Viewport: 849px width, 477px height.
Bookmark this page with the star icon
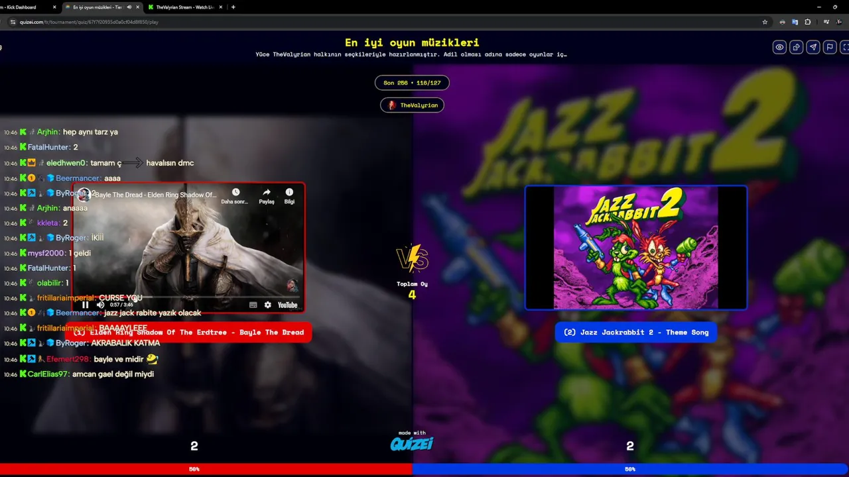pyautogui.click(x=765, y=22)
